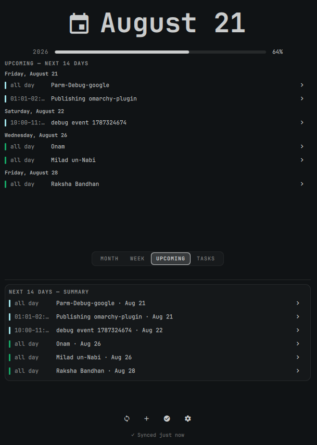Select Publishing omarchy-plugin · Aug 21 summary row
317x445 pixels.
[156, 317]
